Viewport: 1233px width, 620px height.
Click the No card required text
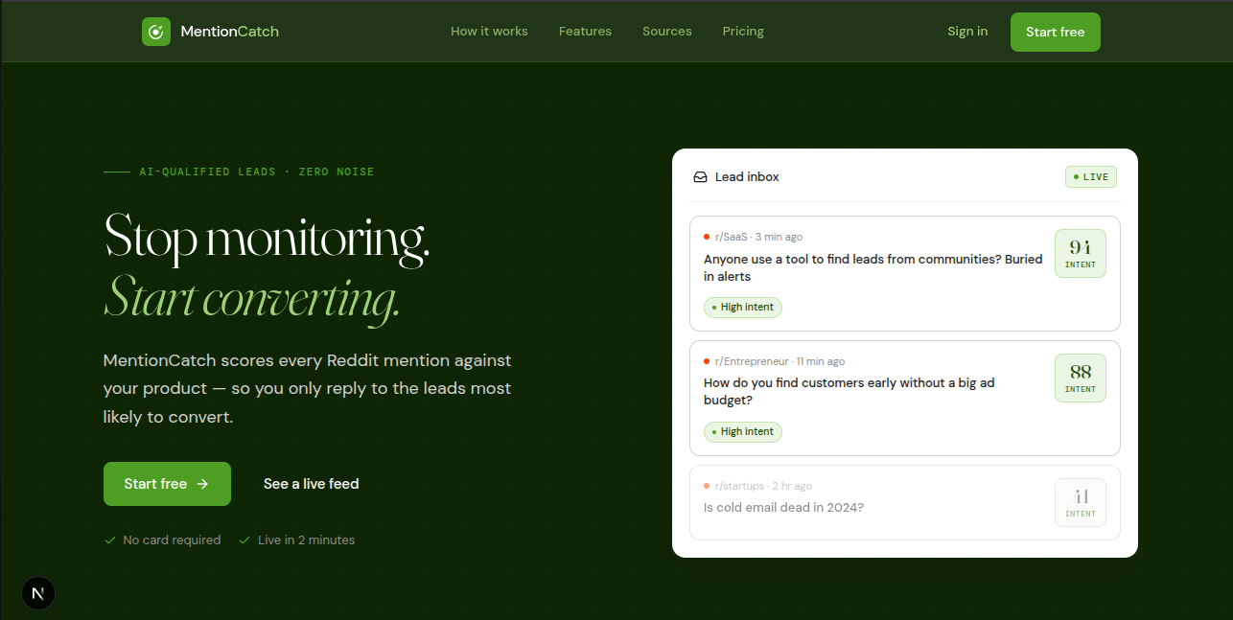172,540
